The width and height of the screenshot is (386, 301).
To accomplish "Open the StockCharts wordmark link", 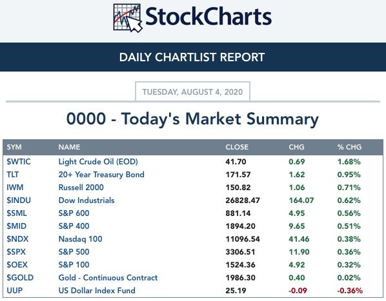I will coord(208,16).
